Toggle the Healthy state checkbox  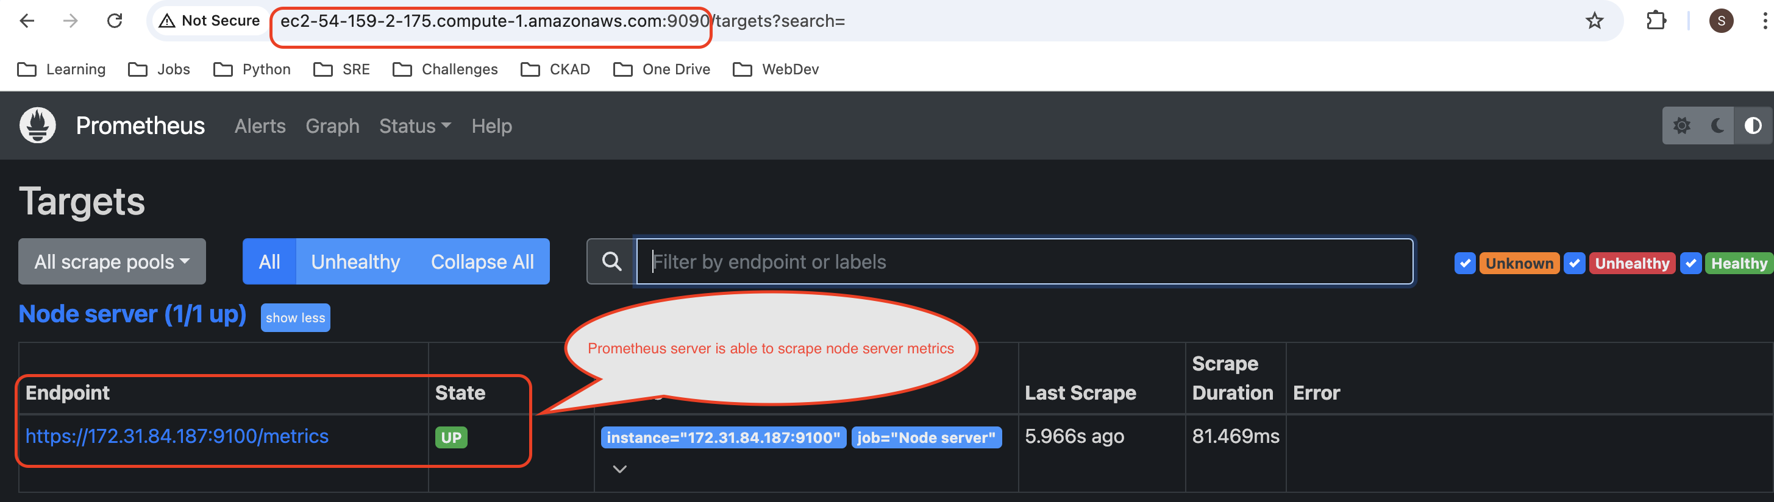tap(1690, 263)
